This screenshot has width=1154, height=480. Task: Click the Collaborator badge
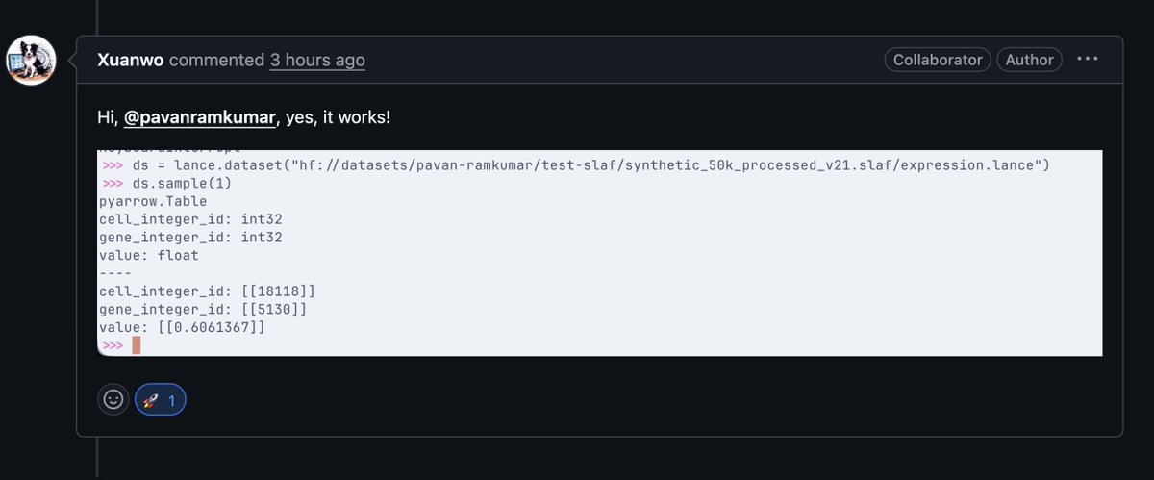938,60
